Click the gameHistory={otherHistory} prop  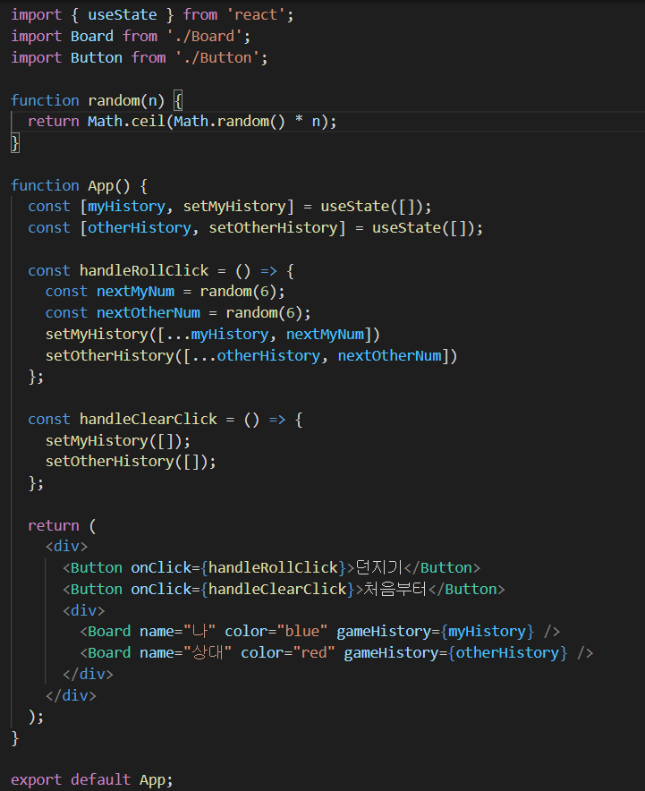tap(456, 653)
